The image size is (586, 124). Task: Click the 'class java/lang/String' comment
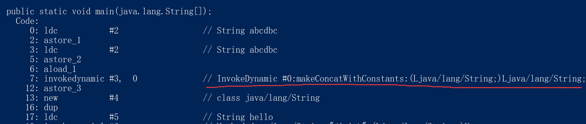268,98
